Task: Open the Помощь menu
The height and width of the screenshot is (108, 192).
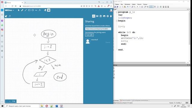Action: (x=145, y=4)
